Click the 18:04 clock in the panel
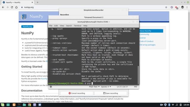 click(186, 105)
